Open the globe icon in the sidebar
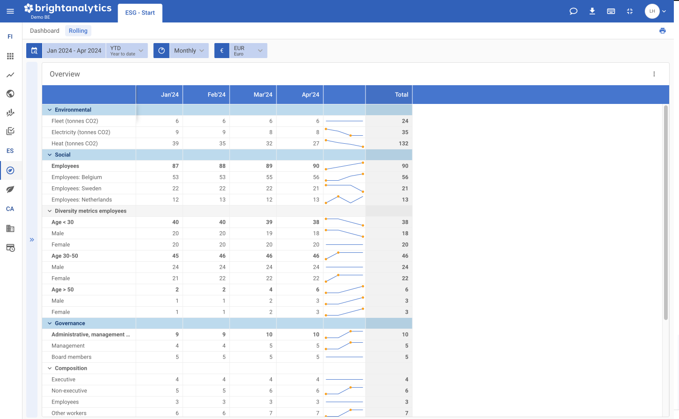The width and height of the screenshot is (679, 419). (10, 94)
